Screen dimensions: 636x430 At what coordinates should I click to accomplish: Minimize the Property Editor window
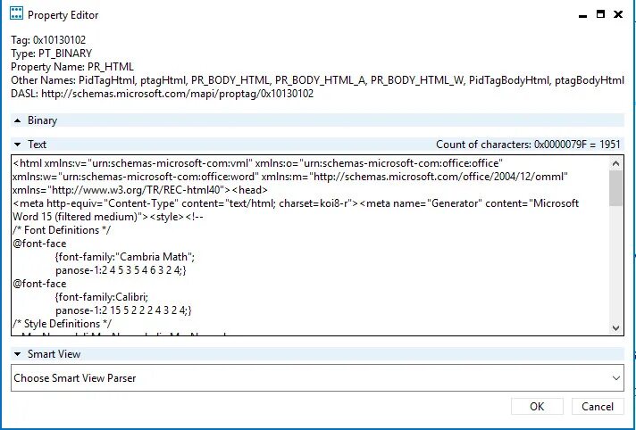583,15
